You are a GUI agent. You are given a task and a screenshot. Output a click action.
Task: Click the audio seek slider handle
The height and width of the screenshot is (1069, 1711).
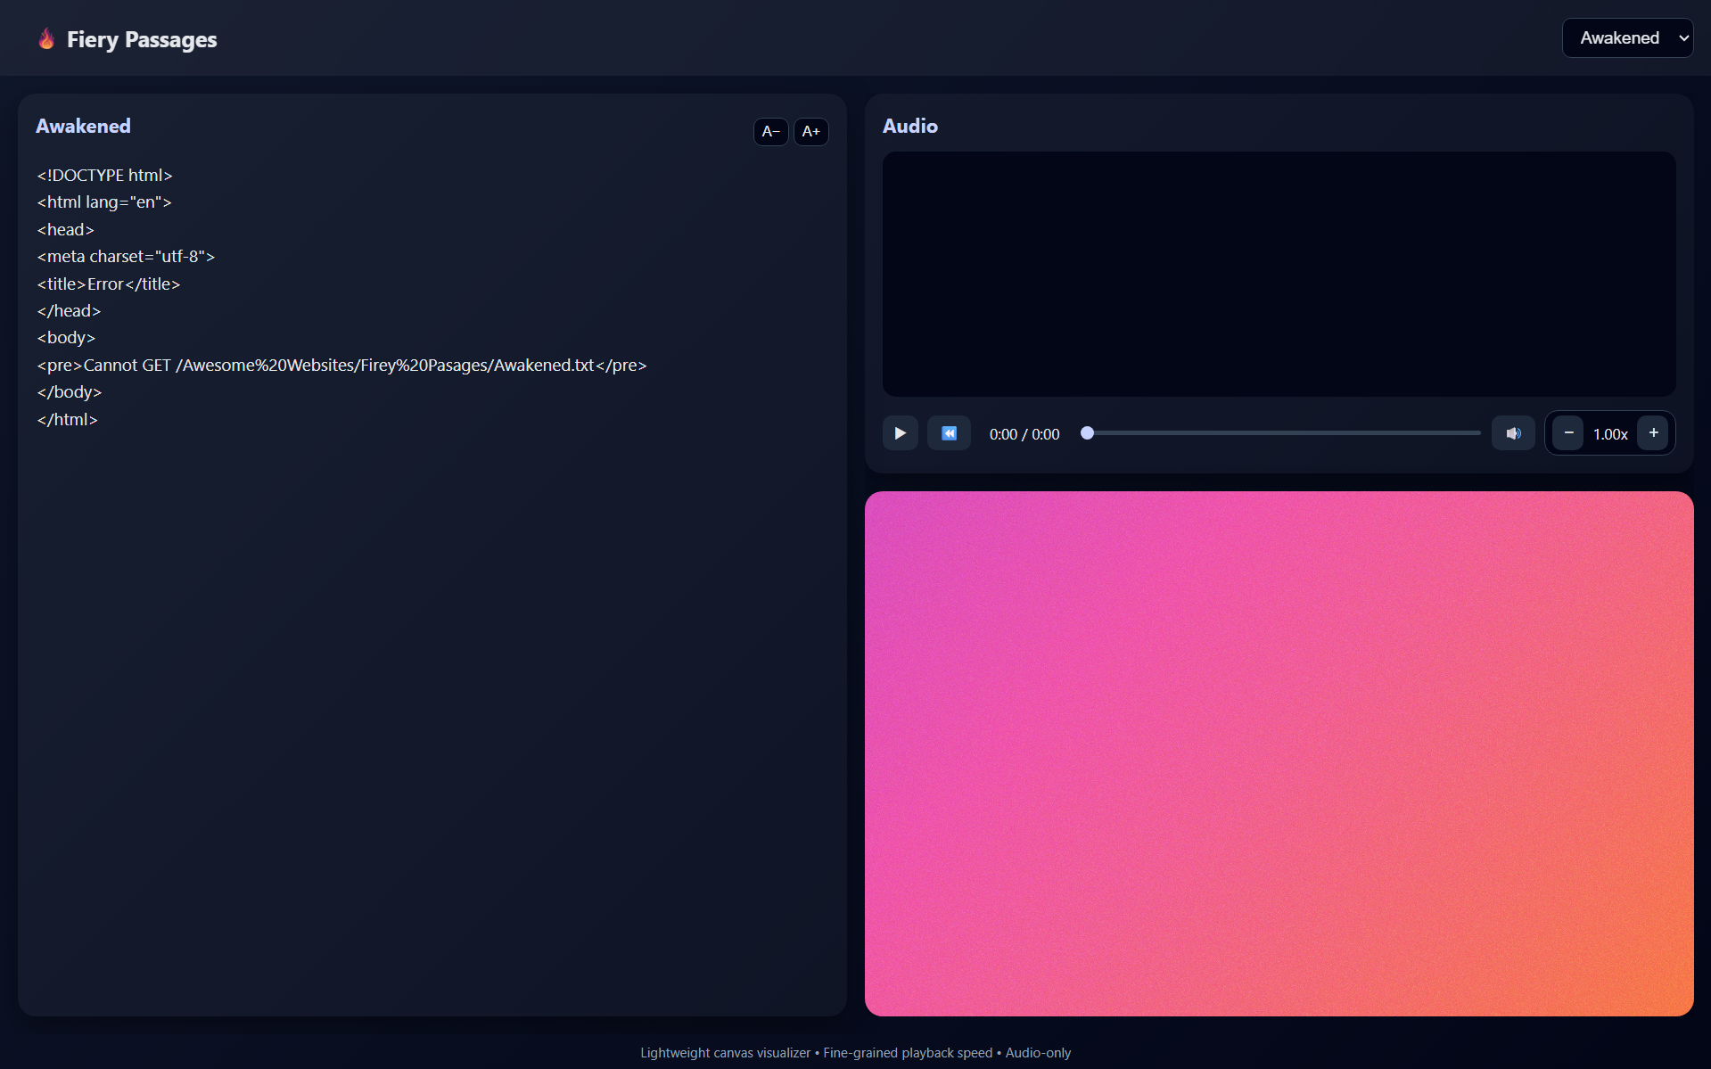tap(1087, 433)
